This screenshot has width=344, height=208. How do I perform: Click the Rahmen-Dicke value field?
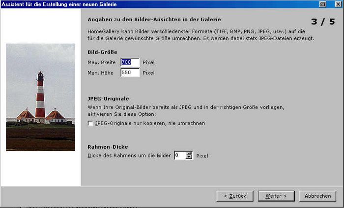180,156
